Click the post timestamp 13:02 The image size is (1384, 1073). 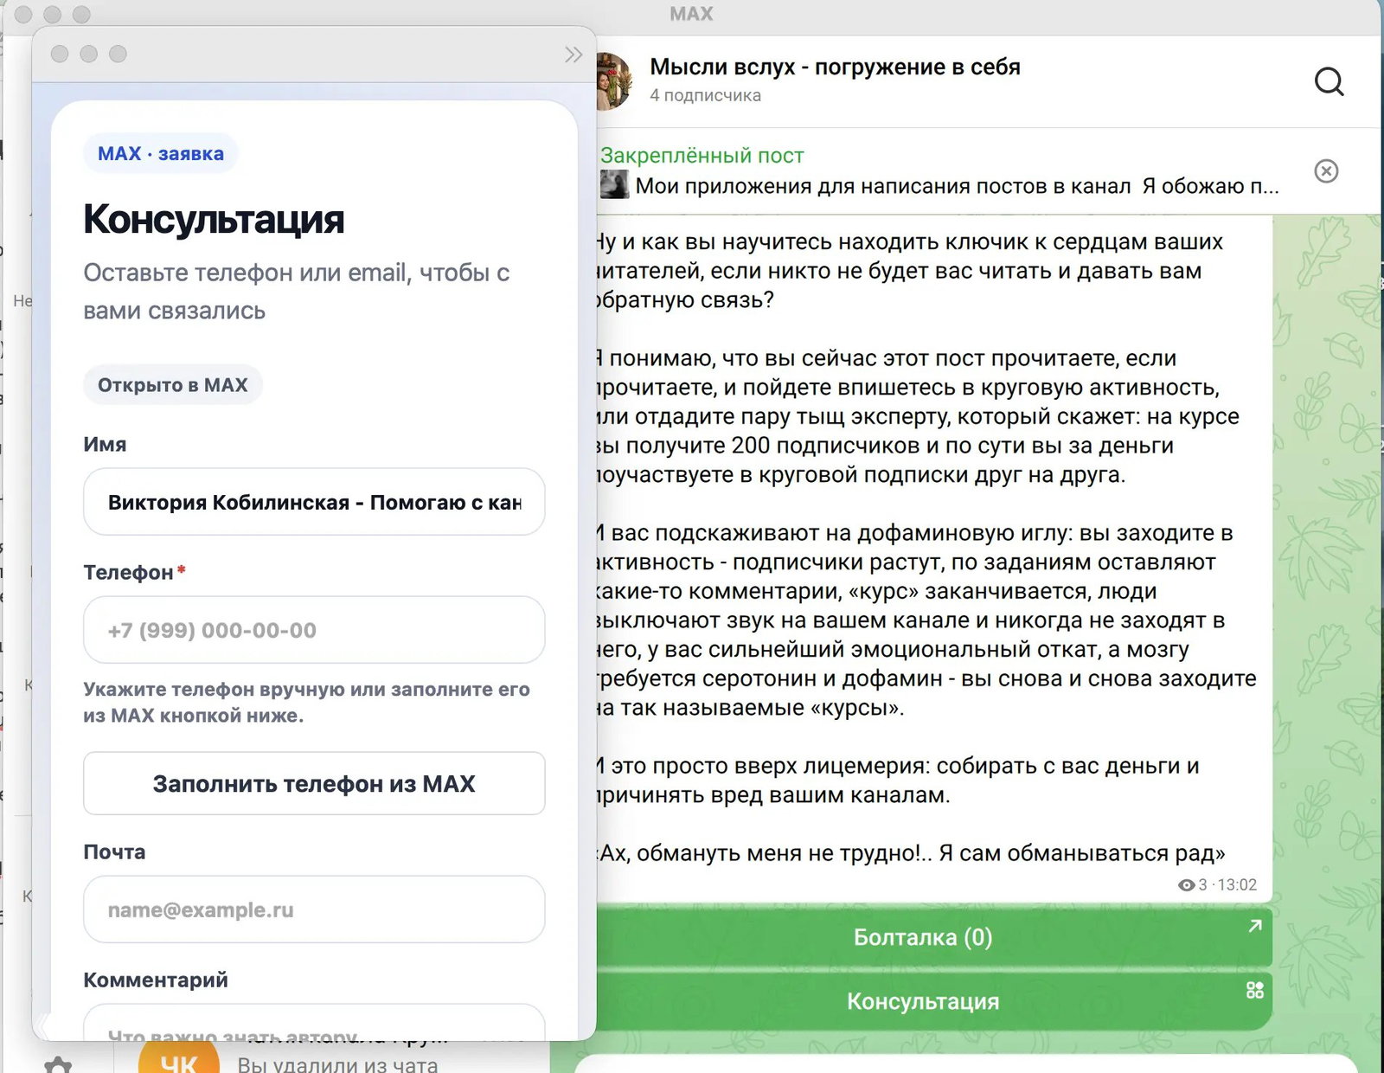1237,885
